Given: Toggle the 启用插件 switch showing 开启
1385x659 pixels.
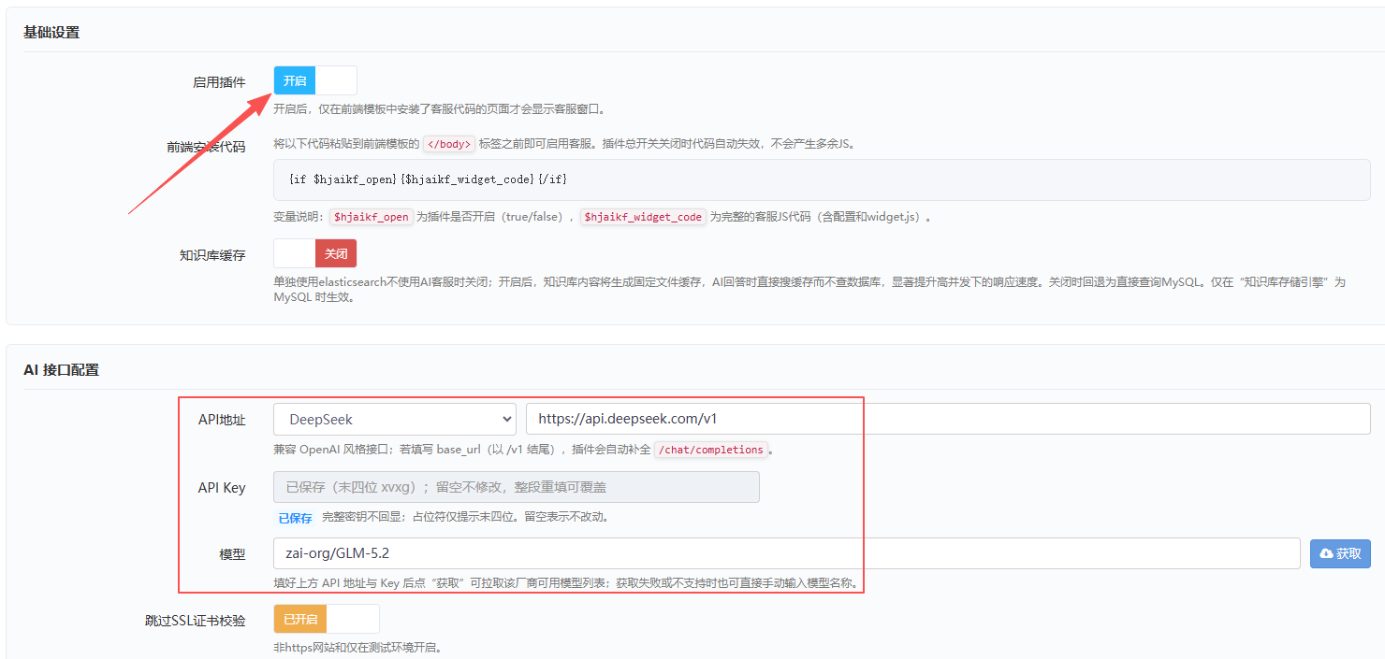Looking at the screenshot, I should pyautogui.click(x=315, y=80).
